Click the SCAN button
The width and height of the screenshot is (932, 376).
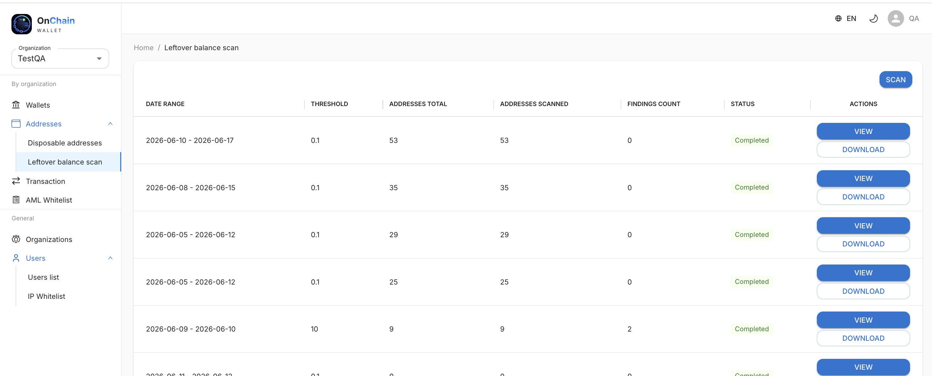tap(895, 79)
